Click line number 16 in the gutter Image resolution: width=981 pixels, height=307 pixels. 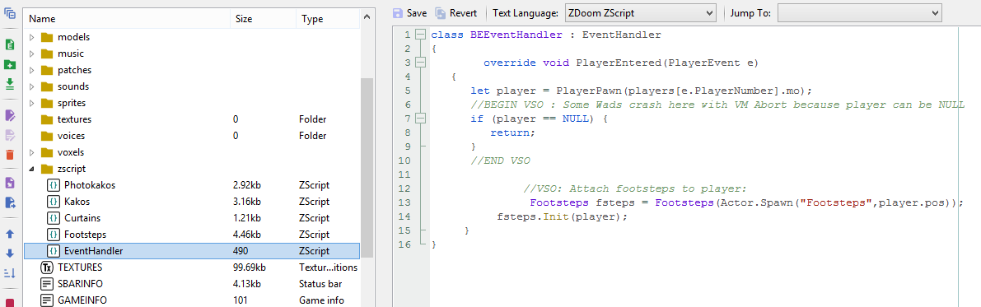tap(404, 244)
